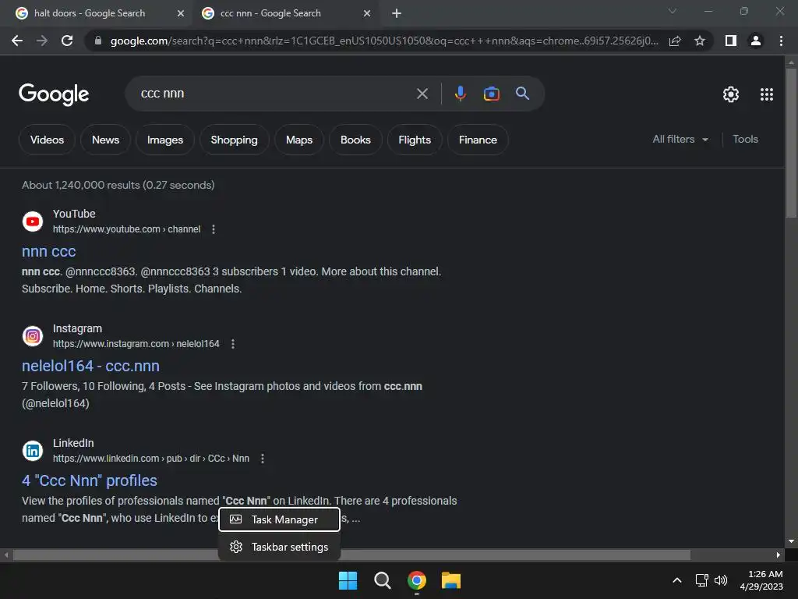Open options for Instagram result
This screenshot has height=599, width=798.
point(233,344)
